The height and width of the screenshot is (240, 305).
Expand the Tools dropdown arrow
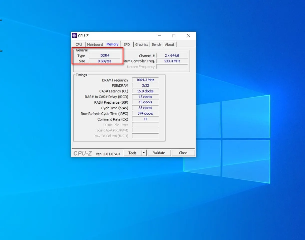[x=144, y=153]
